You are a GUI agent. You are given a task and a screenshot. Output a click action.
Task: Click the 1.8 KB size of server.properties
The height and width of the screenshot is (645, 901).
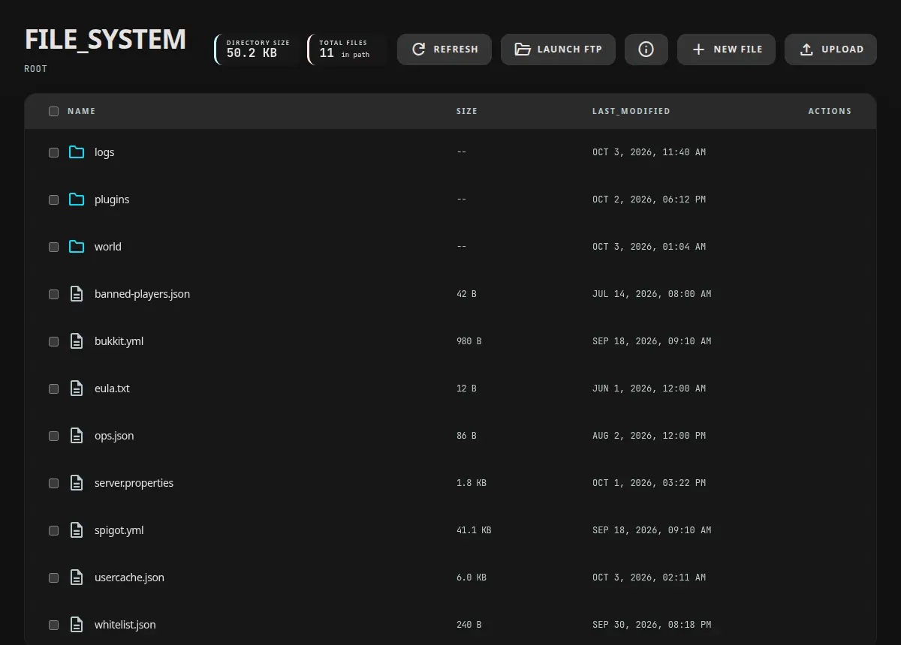point(472,483)
